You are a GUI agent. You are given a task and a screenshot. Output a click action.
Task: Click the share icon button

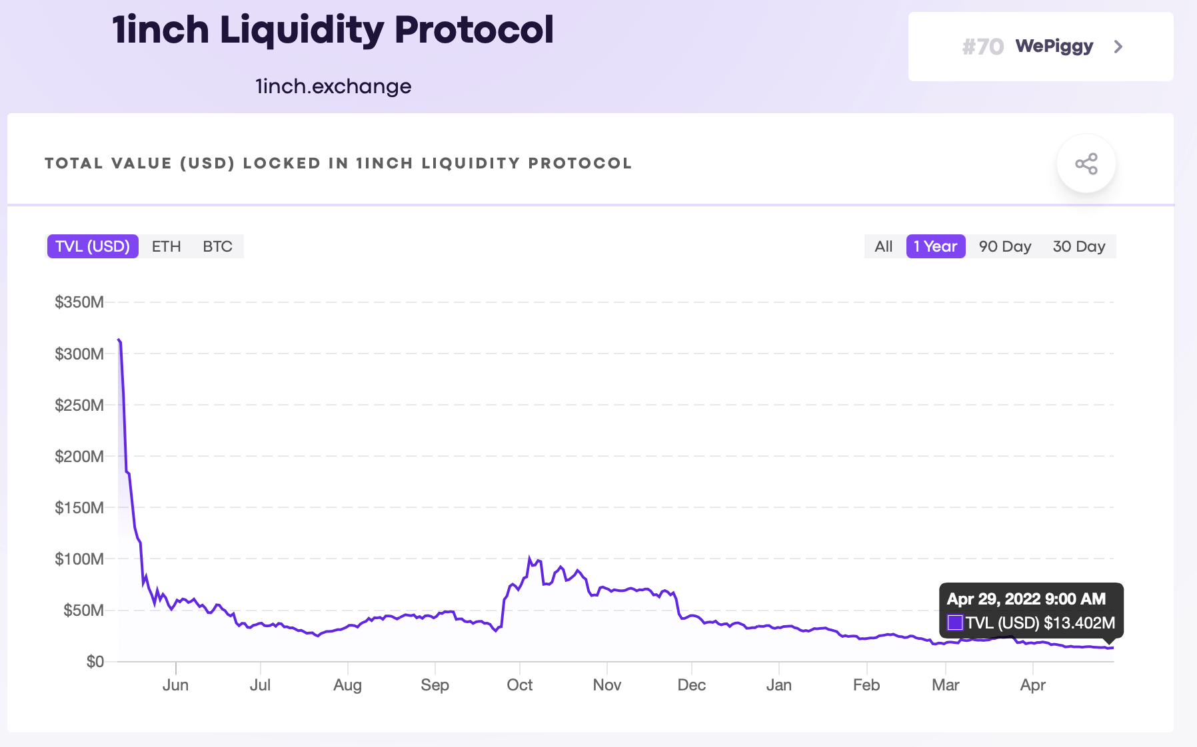1086,164
